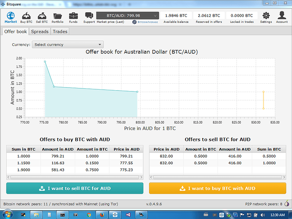This screenshot has width=292, height=219.
Task: Open the command prompt in the taskbar
Action: tap(62, 215)
